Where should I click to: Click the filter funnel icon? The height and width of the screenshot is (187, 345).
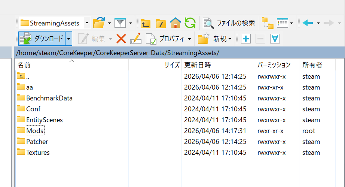120,23
